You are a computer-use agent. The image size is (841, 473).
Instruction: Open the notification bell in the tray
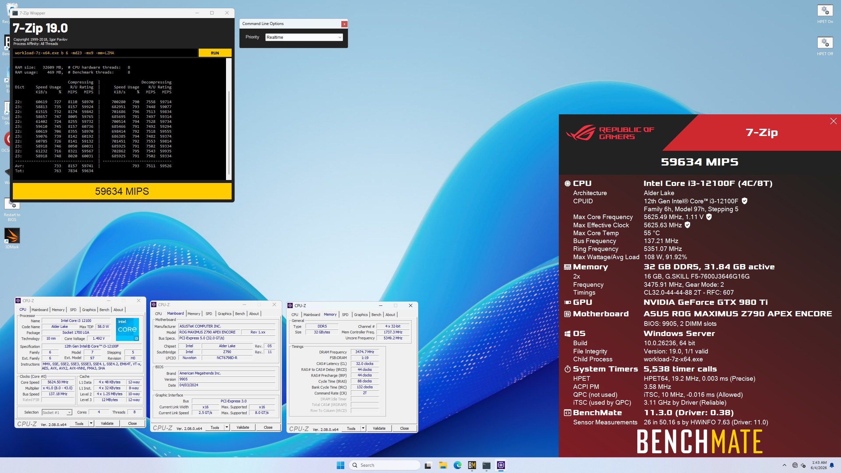tap(832, 465)
